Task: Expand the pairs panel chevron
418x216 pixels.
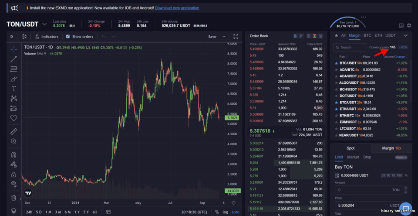Action: (x=406, y=35)
